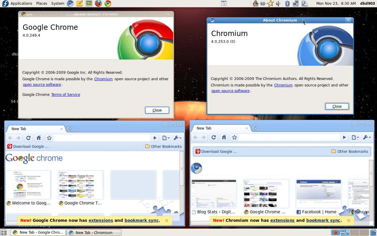Bookmark the page with Chrome's star icon

49,138
